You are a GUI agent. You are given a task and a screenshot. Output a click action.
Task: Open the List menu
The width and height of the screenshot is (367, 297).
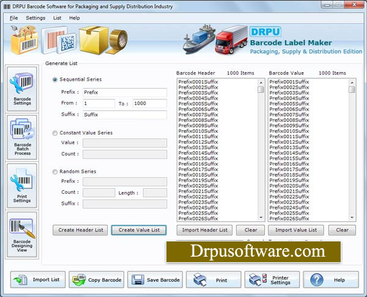click(x=57, y=18)
